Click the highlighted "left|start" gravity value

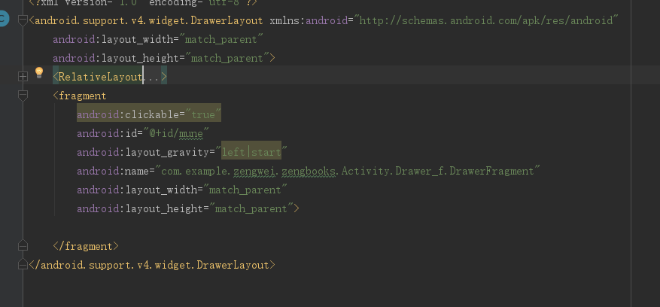coord(251,152)
